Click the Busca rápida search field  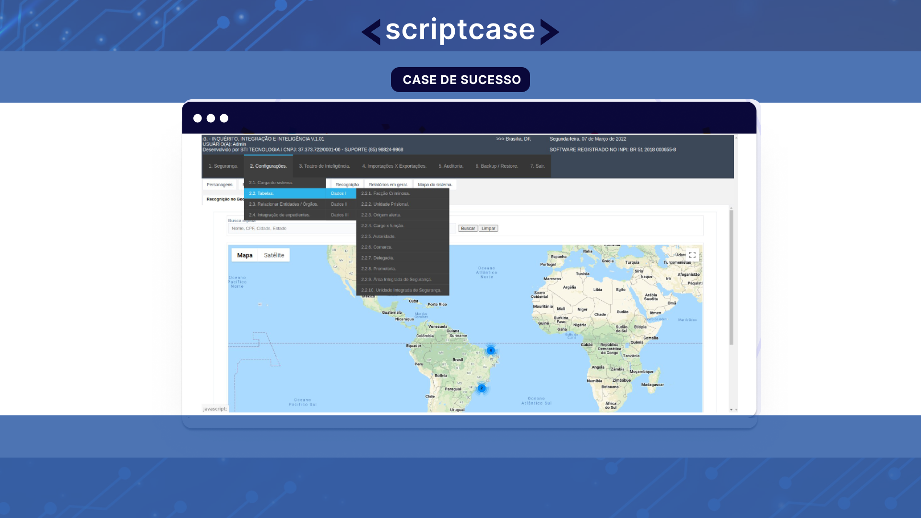[342, 228]
